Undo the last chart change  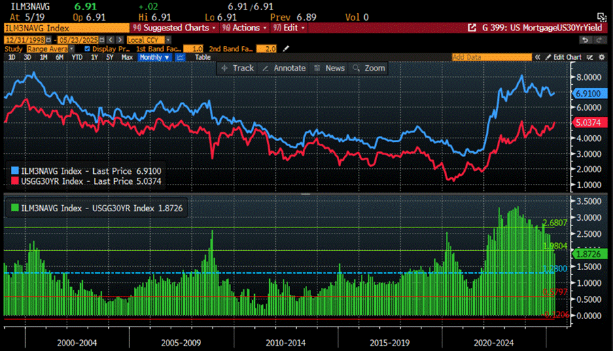[585, 40]
